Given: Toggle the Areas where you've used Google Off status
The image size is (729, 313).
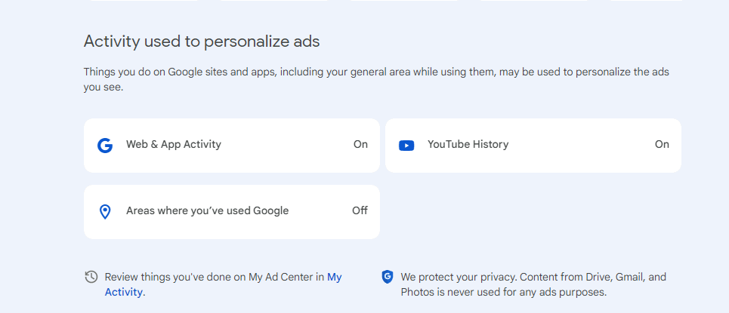Looking at the screenshot, I should (360, 211).
